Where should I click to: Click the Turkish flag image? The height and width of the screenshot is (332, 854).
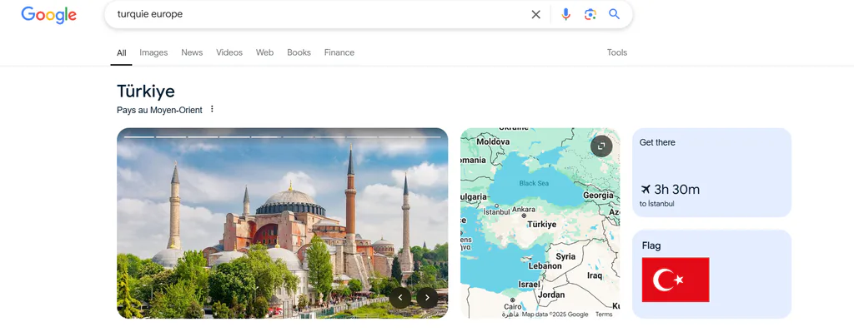point(676,280)
